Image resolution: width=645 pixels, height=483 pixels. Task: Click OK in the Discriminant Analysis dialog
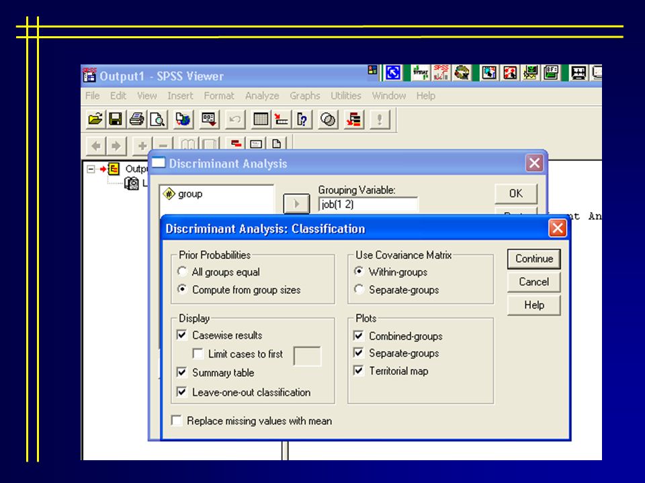[x=516, y=193]
